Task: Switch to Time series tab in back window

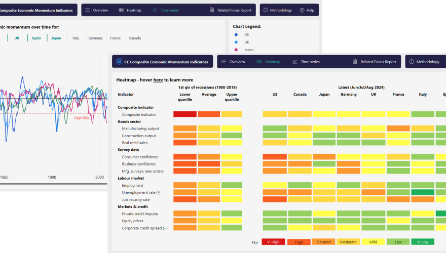Action: tap(165, 10)
